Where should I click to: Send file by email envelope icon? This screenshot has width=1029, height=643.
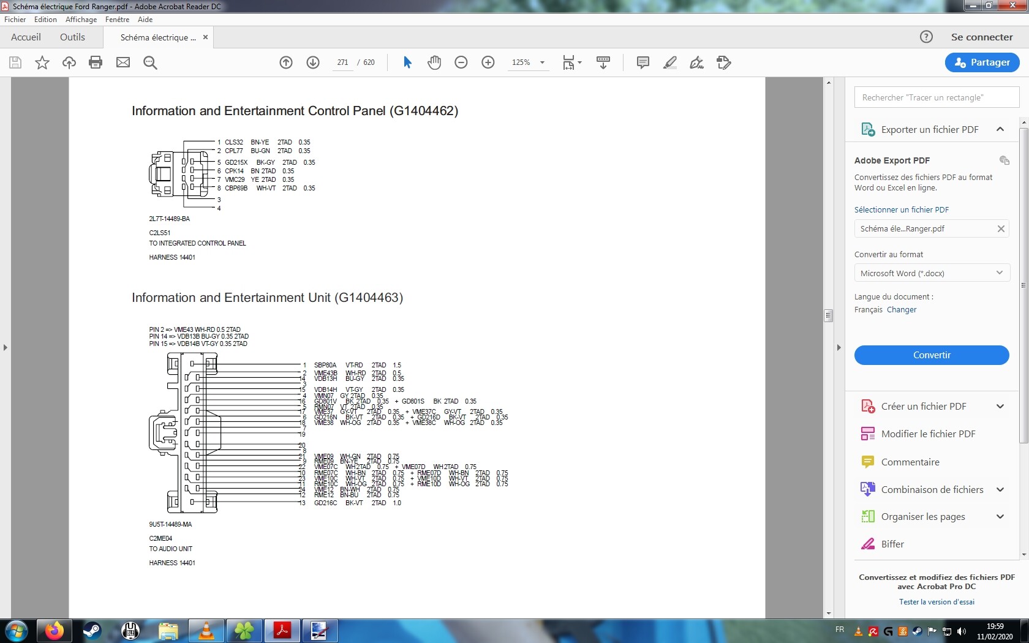[x=123, y=62]
